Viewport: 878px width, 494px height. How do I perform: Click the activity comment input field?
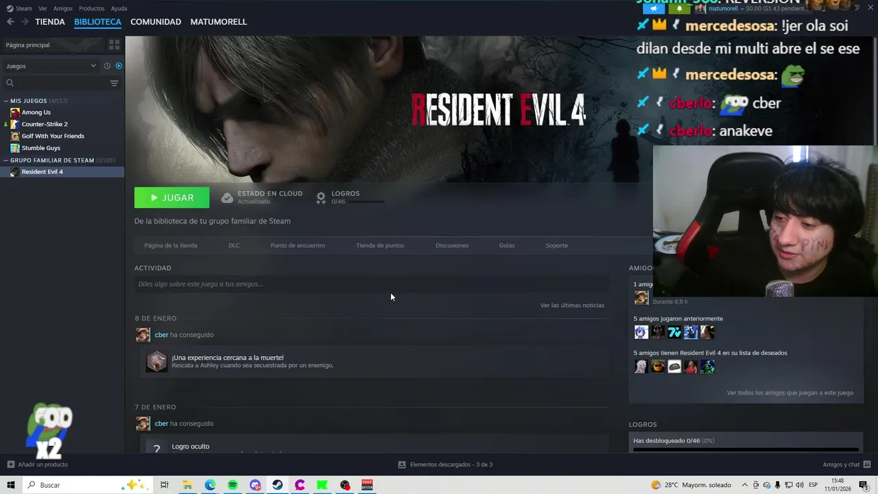coord(372,284)
